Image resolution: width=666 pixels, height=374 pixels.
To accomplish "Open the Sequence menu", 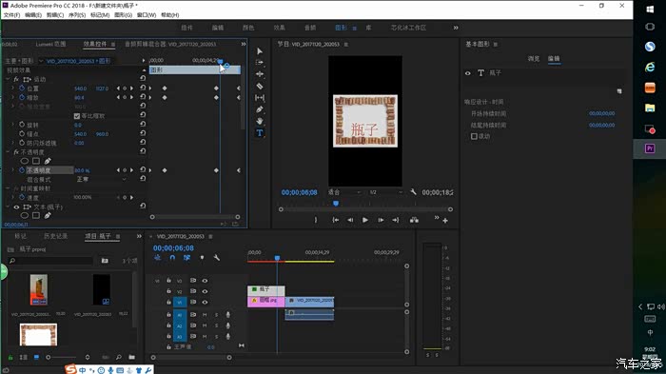I will pos(77,15).
